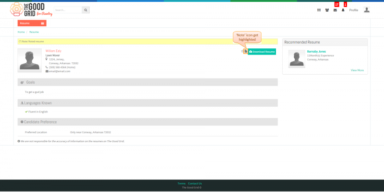
Task: Click 'Only near Conway, Arkansas 72032' text
Action: point(90,132)
